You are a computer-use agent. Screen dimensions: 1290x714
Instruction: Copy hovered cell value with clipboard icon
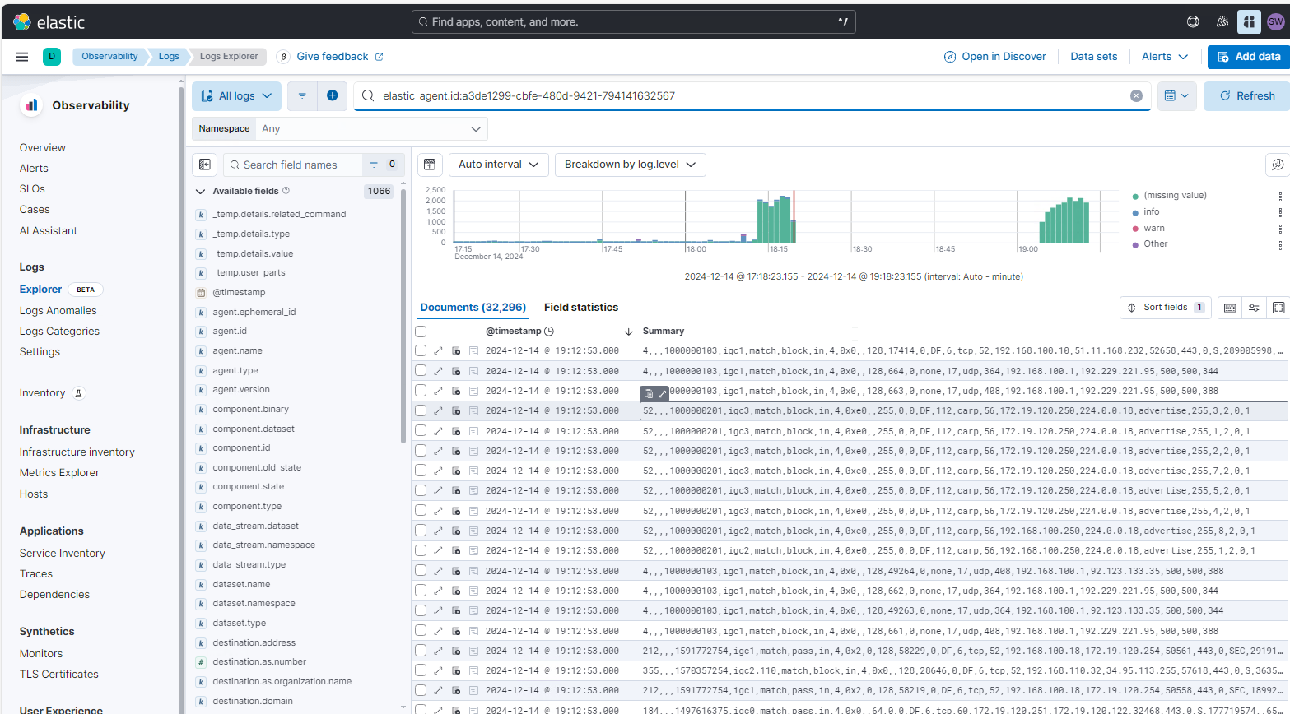coord(649,394)
